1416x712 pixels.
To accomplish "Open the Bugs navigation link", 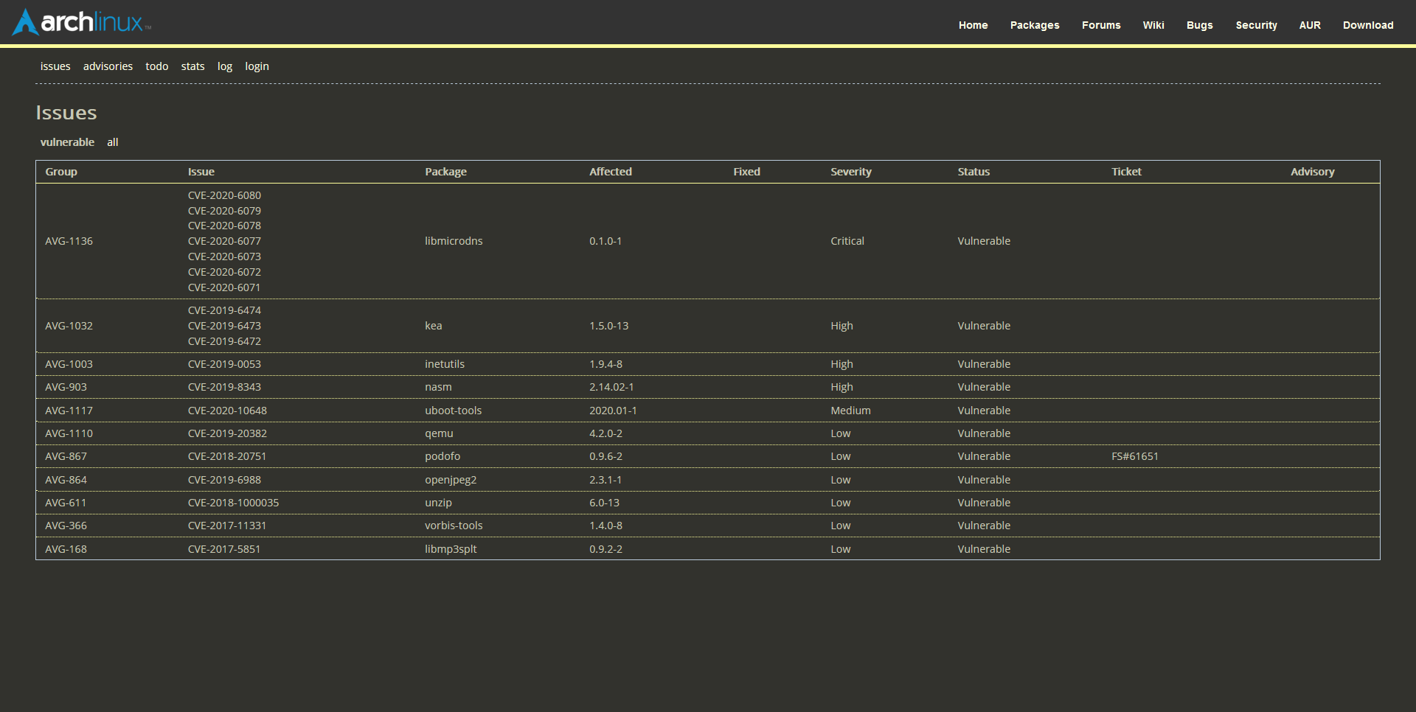I will tap(1199, 25).
